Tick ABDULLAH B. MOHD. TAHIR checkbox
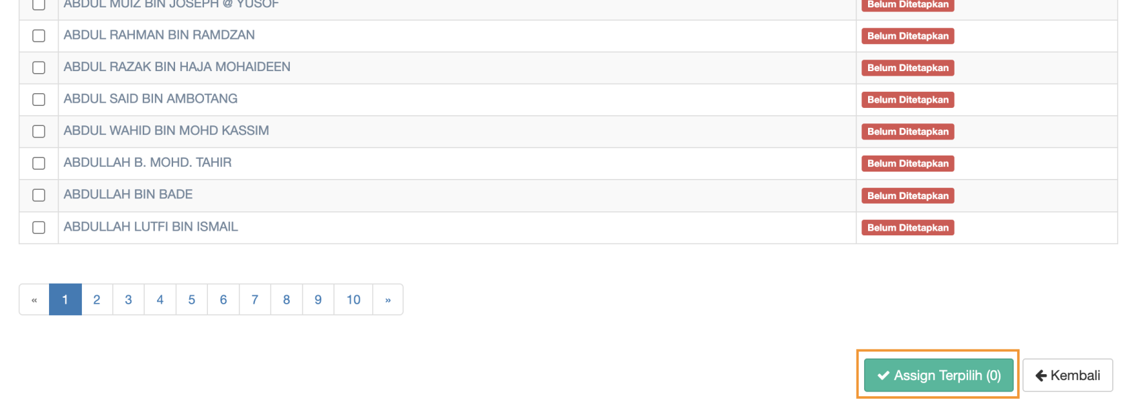This screenshot has height=409, width=1127. [x=39, y=163]
